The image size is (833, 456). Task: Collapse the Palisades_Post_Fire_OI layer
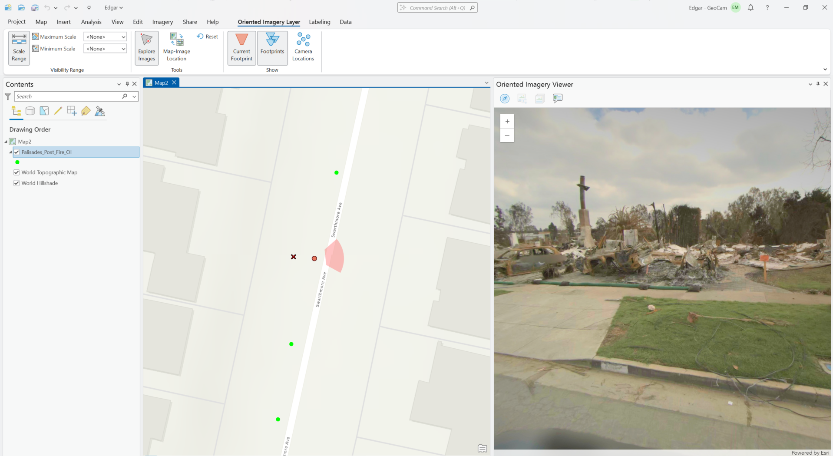[10, 152]
